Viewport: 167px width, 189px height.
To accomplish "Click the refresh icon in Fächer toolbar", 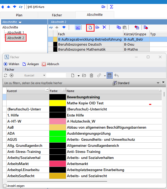I will 5,75.
